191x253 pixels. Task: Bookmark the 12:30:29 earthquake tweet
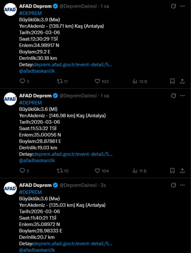click(x=172, y=81)
